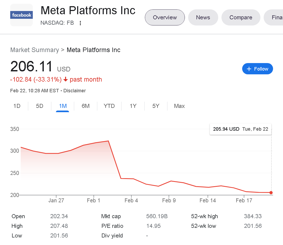Select the 1M time range
283x245 pixels.
(x=63, y=106)
